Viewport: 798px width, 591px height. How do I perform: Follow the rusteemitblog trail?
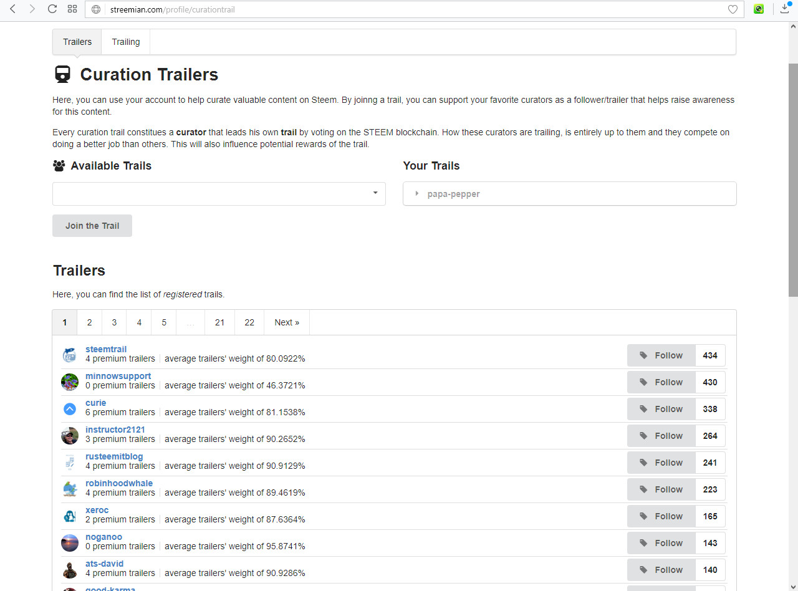[x=661, y=463]
